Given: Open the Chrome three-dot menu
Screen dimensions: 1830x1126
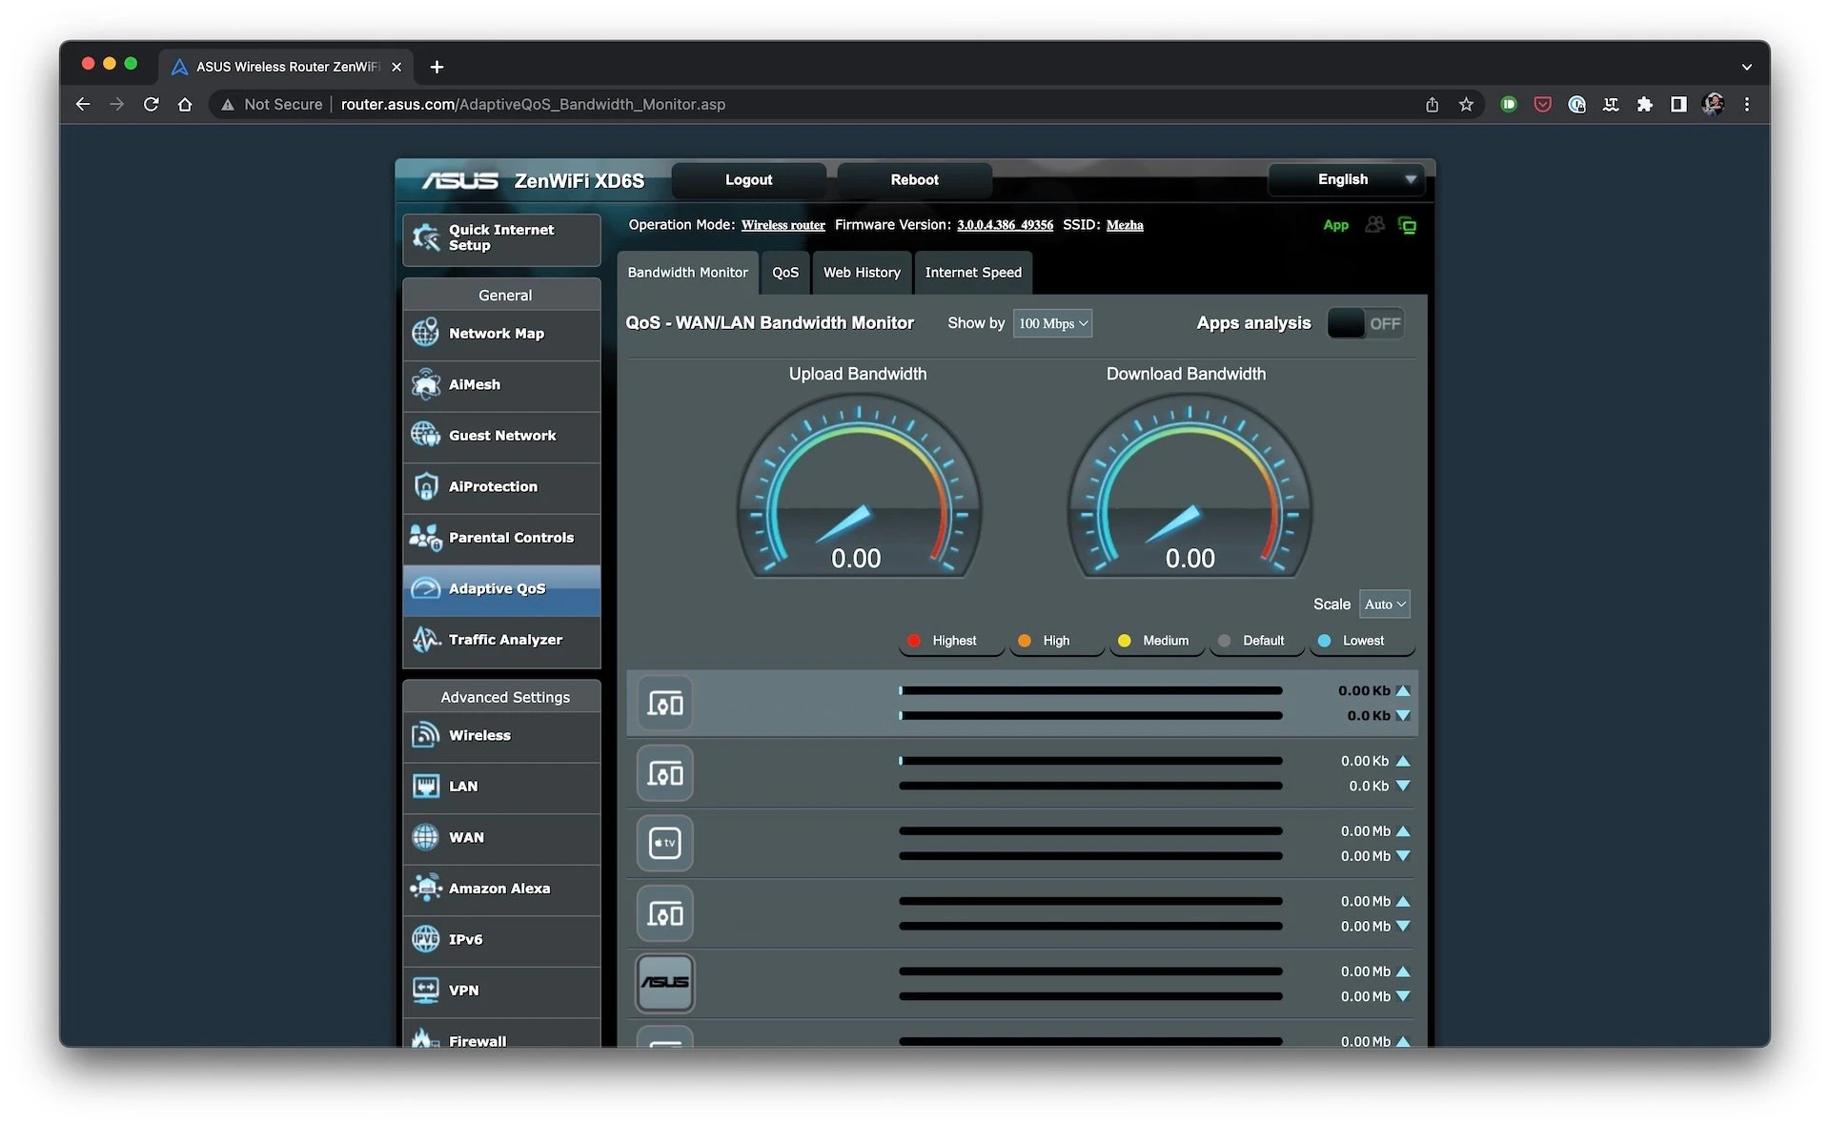Looking at the screenshot, I should pos(1746,105).
